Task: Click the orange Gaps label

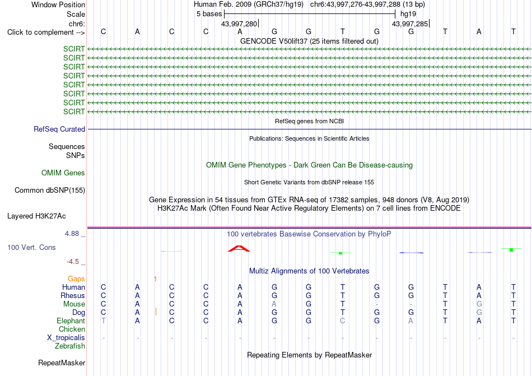Action: coord(76,278)
